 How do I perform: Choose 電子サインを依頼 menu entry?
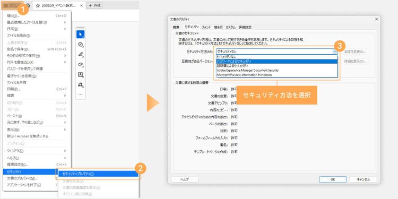click(37, 76)
